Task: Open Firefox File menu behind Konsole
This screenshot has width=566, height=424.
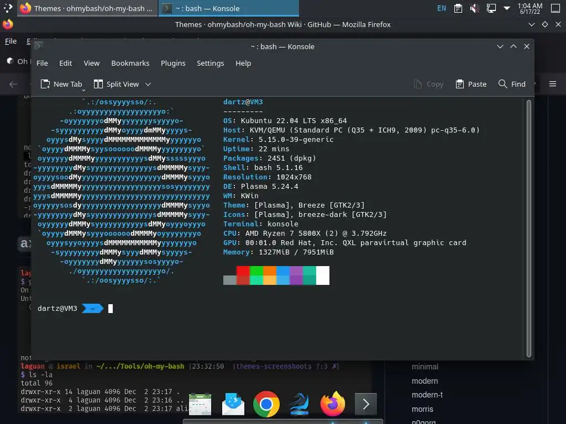Action: coord(11,41)
